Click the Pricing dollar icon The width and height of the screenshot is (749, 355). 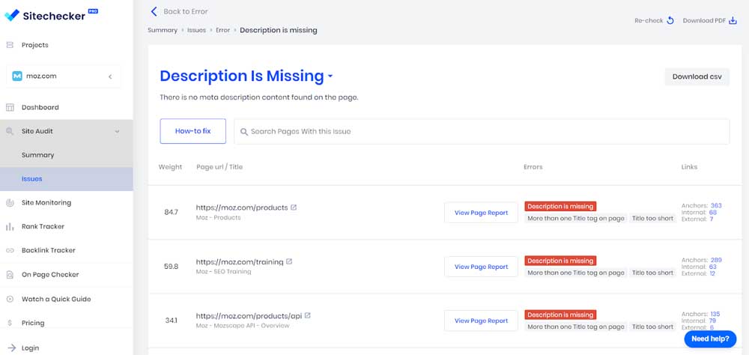[10, 323]
